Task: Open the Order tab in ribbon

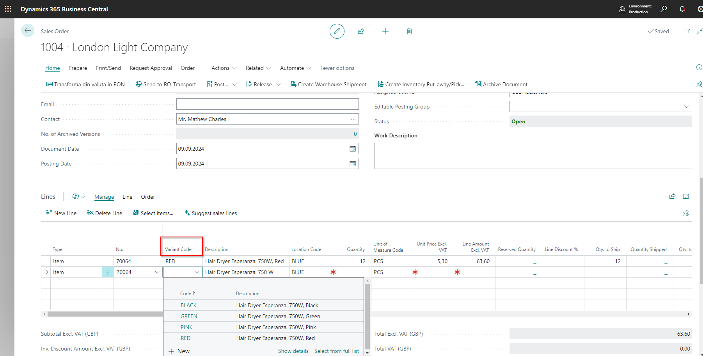Action: [188, 68]
